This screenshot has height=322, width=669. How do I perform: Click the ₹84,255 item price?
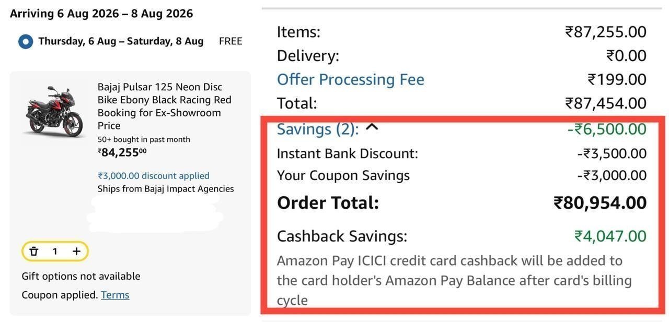pyautogui.click(x=122, y=152)
